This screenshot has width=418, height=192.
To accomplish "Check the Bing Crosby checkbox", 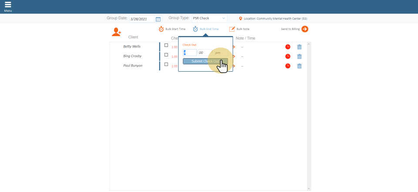I will (166, 55).
